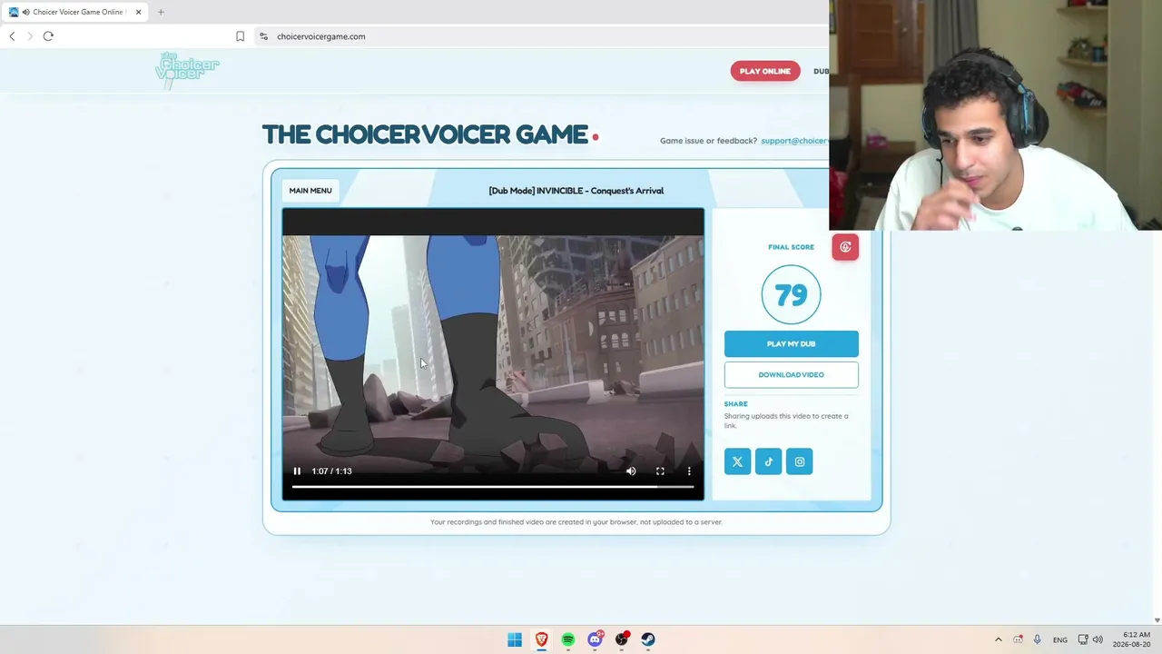Screen dimensions: 1162x654
Task: Open Steam from the taskbar
Action: pos(648,639)
